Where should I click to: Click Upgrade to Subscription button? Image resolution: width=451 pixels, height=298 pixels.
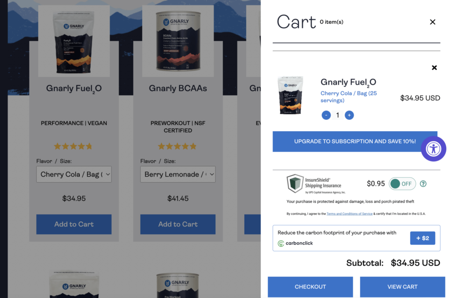tap(355, 142)
